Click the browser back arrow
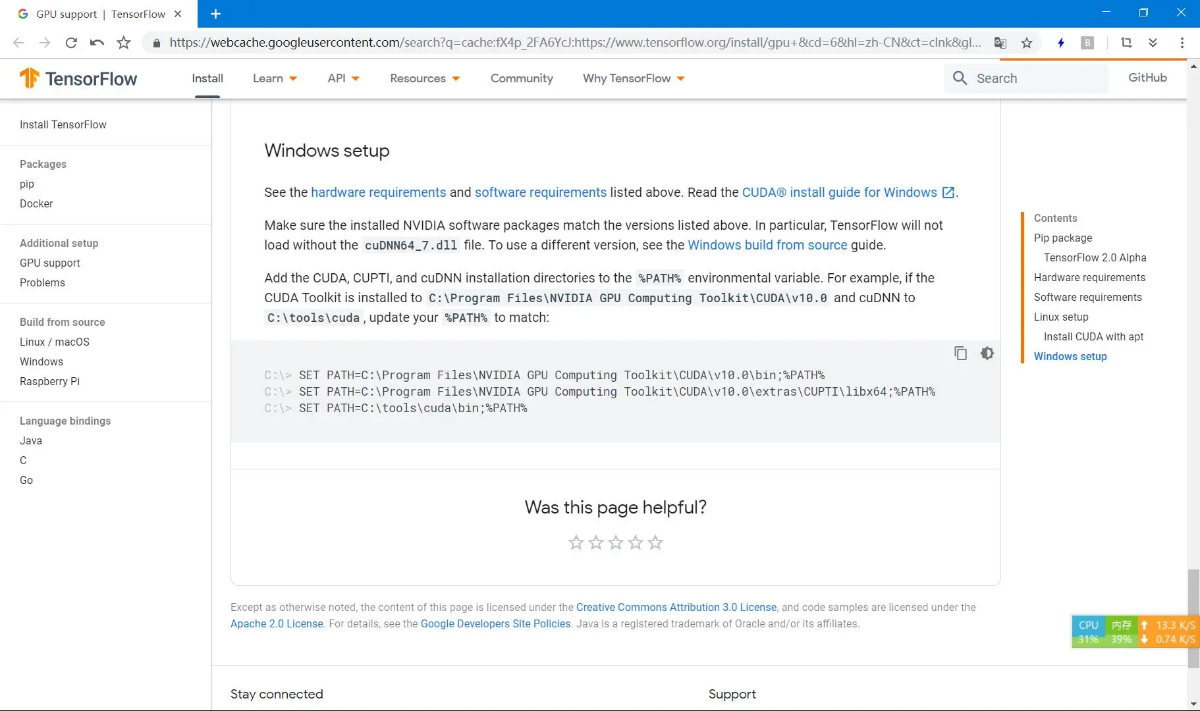1200x711 pixels. pos(18,43)
